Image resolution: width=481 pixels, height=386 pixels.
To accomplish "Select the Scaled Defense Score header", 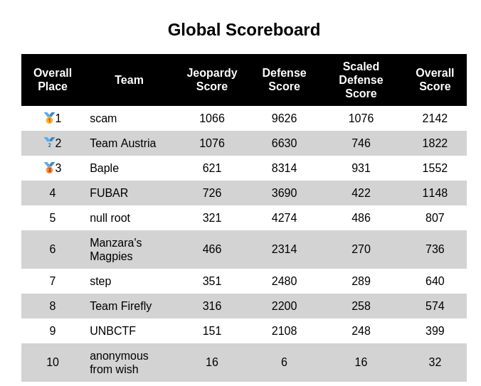I will 361,80.
